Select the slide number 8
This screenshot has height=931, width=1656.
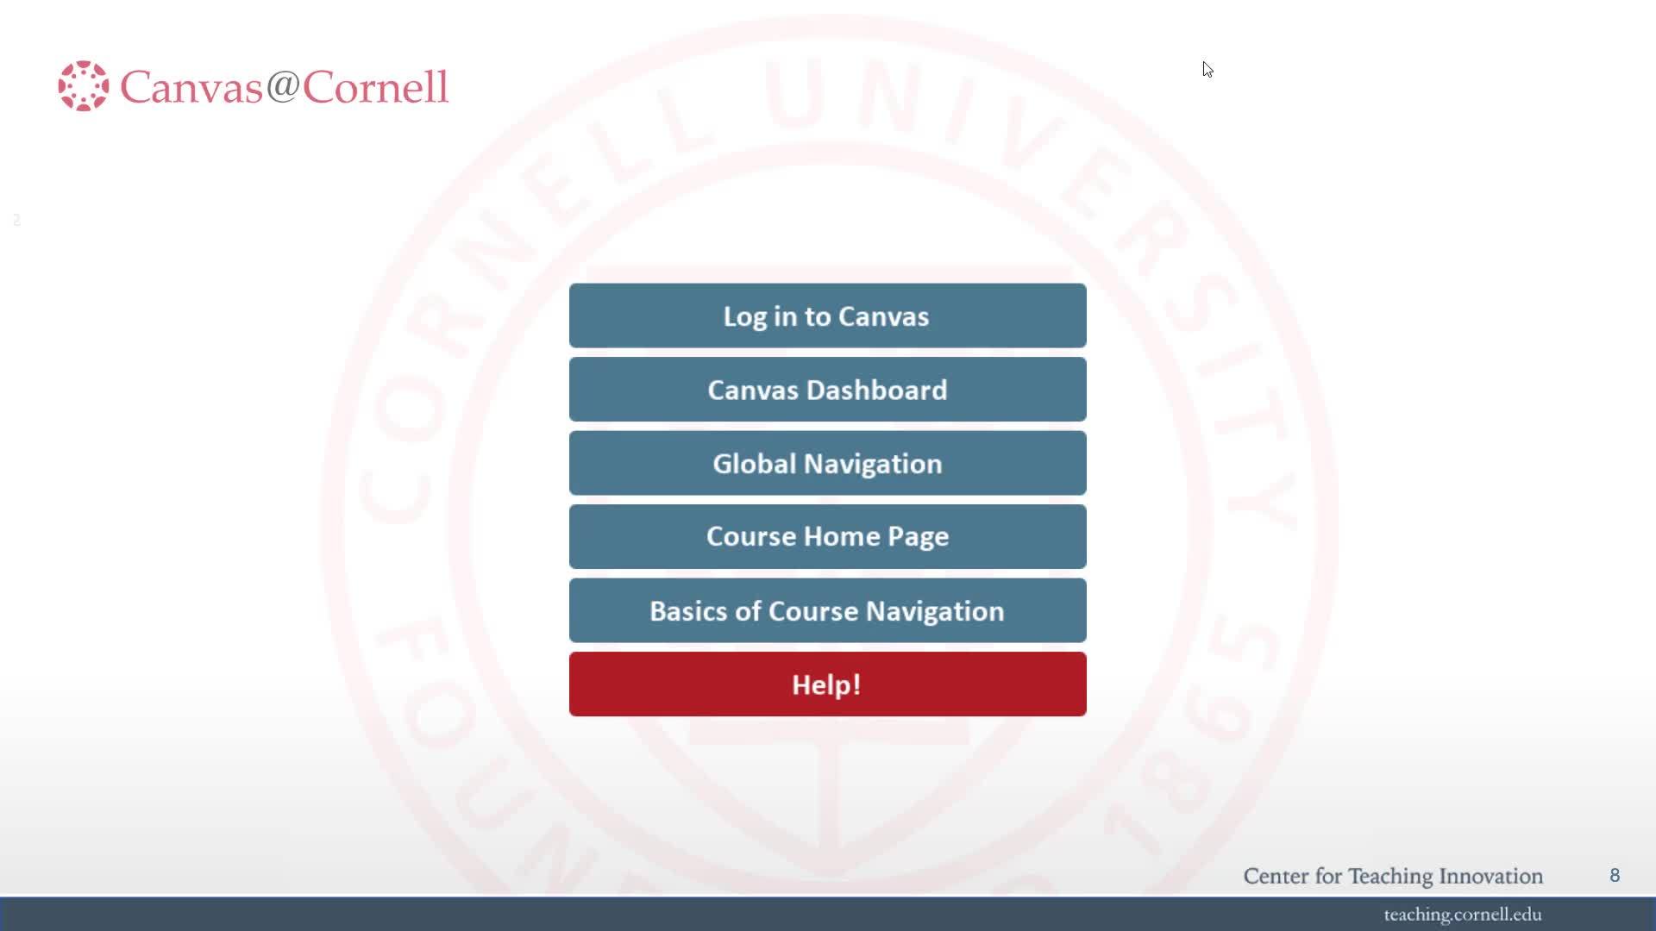[x=1615, y=875]
